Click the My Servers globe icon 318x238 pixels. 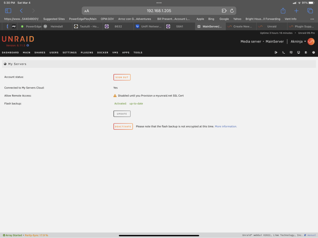[5, 64]
